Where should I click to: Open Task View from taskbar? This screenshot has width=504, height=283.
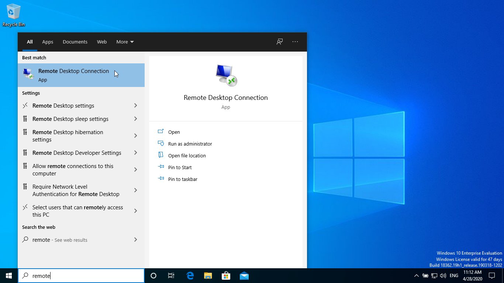point(171,276)
